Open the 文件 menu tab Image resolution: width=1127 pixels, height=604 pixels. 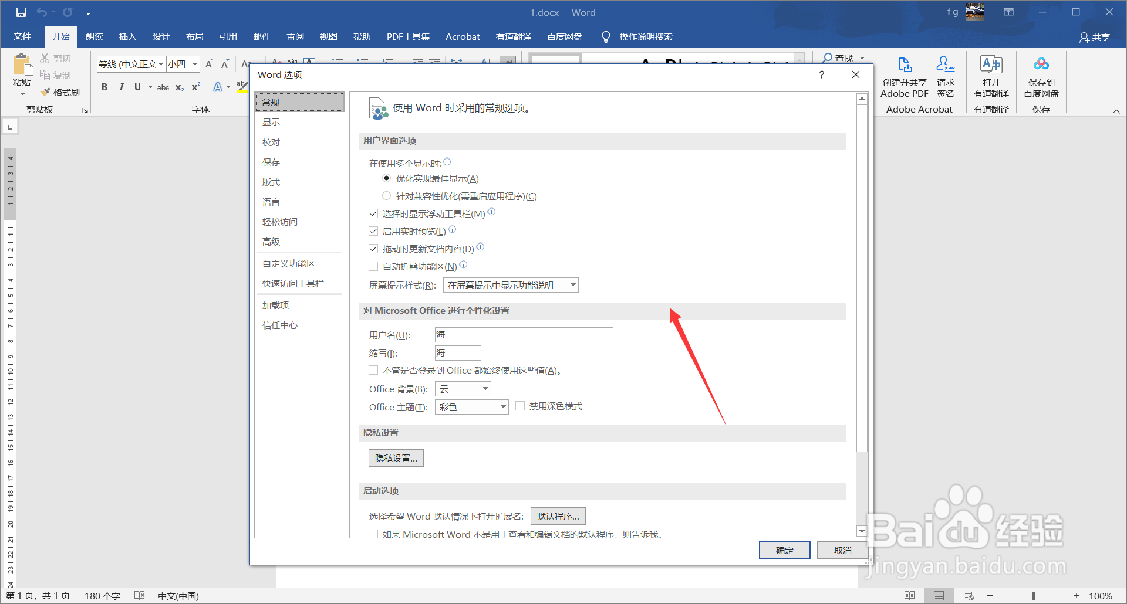pyautogui.click(x=22, y=36)
